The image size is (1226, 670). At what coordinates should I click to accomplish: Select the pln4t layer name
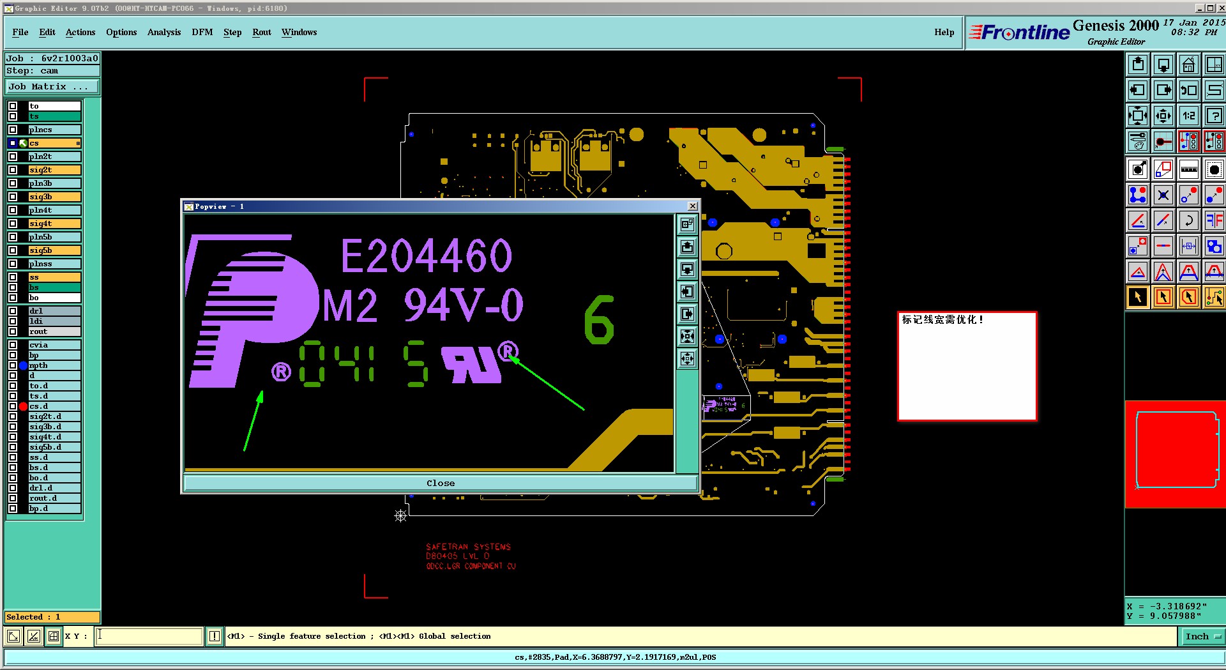pyautogui.click(x=54, y=210)
